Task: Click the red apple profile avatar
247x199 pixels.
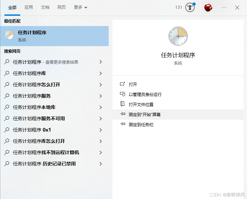Action: (208, 8)
